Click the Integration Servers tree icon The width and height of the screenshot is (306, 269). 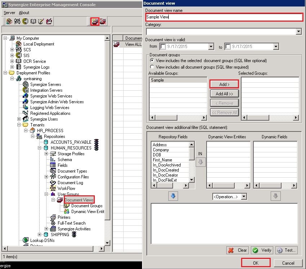(x=26, y=90)
